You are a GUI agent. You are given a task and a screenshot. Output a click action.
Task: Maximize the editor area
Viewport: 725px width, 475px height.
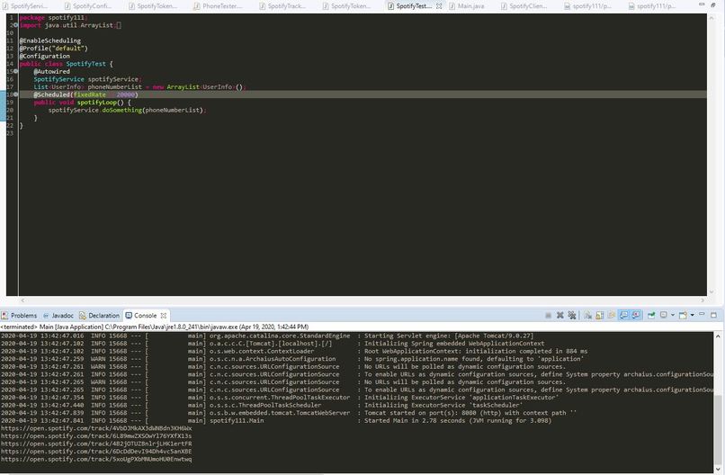(x=713, y=4)
